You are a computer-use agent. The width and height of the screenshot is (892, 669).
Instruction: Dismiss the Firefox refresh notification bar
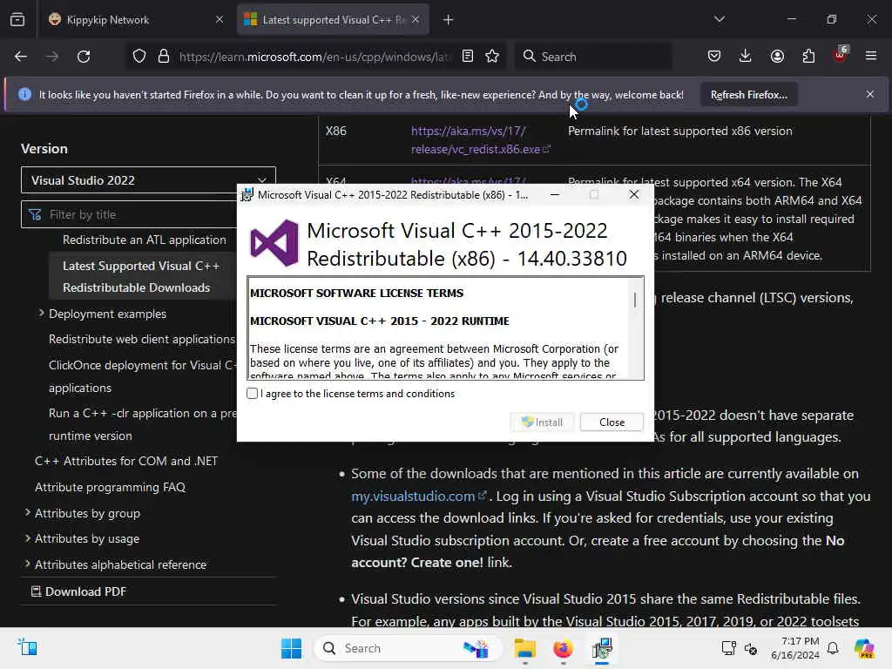pos(870,94)
